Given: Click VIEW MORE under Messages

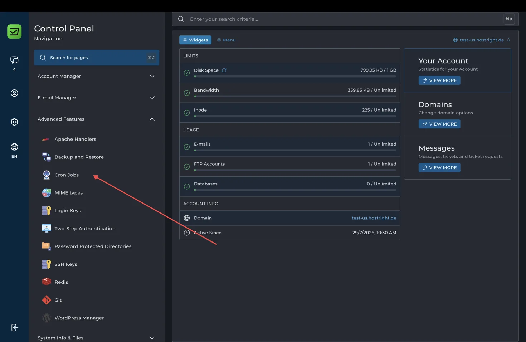Looking at the screenshot, I should tap(439, 168).
